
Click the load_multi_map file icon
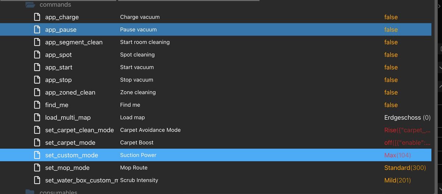tap(37, 117)
